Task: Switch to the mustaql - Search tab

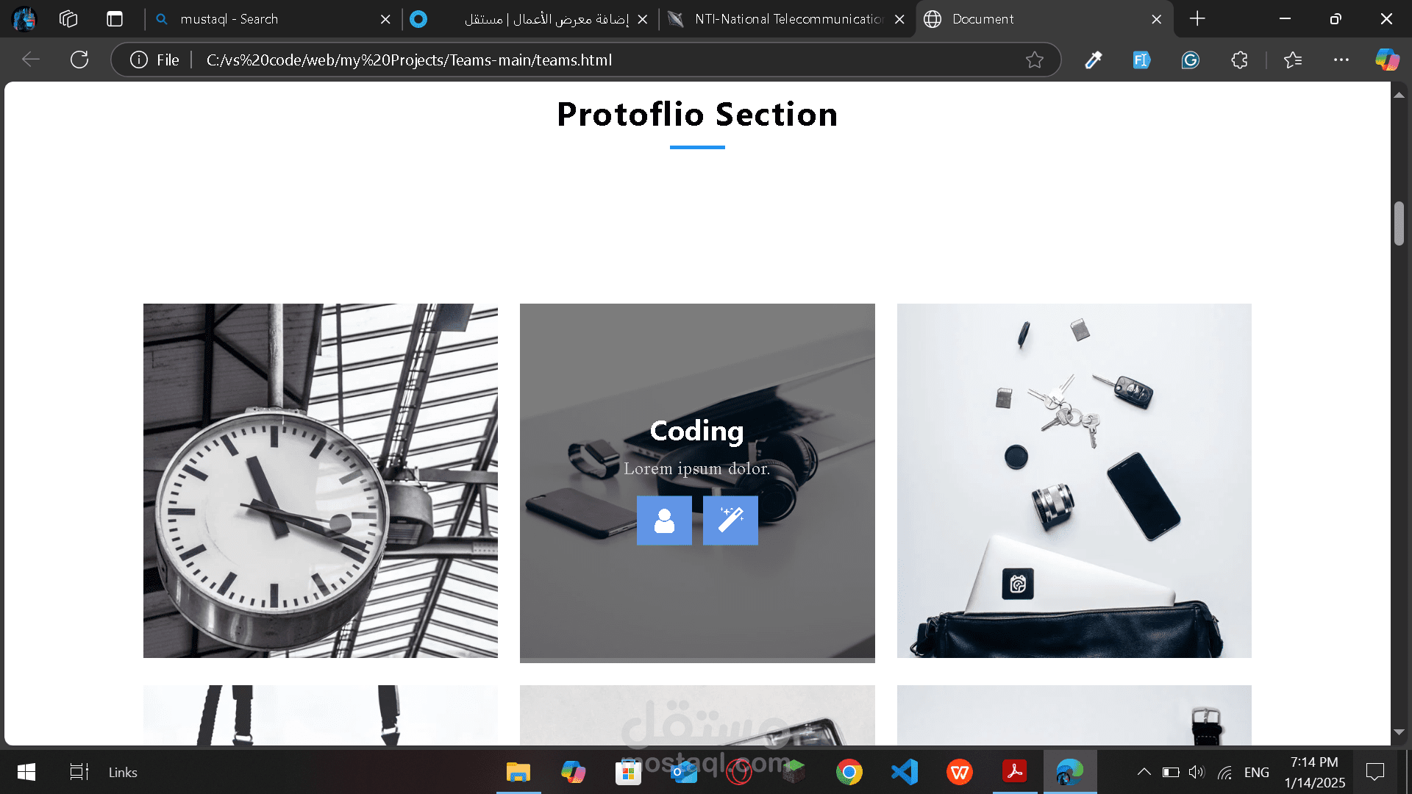Action: tap(272, 19)
